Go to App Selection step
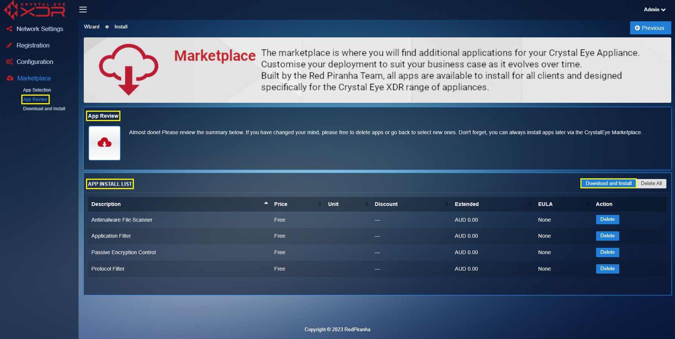Screen dimensions: 675x339 click(37, 90)
